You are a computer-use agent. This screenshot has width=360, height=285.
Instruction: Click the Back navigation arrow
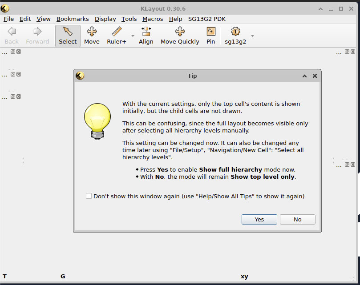[x=12, y=36]
